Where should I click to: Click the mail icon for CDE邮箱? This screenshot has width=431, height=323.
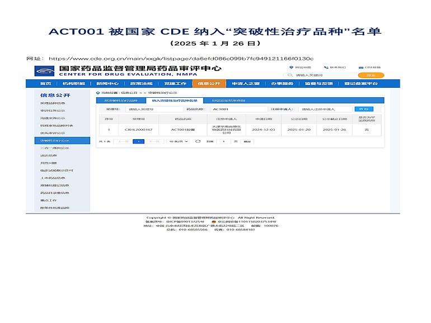[361, 67]
